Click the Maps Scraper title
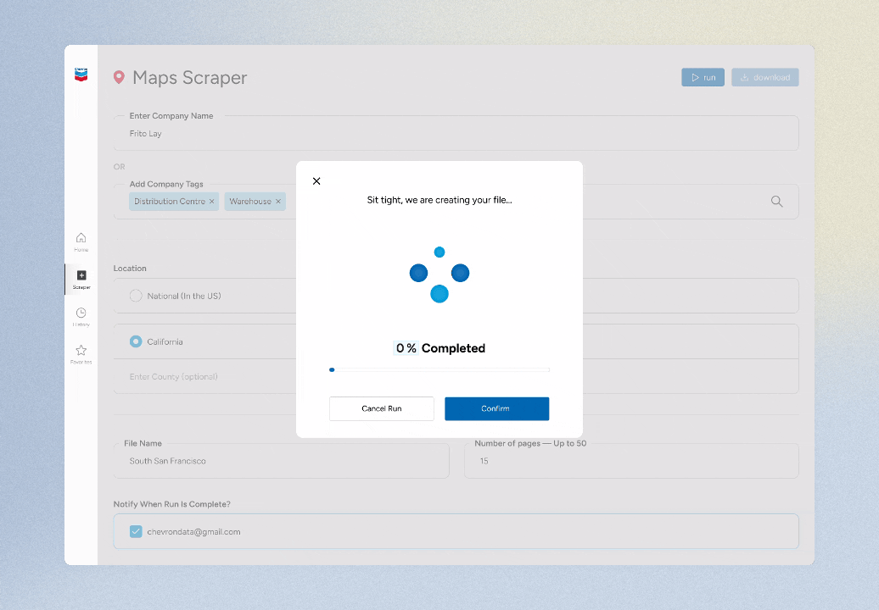879x610 pixels. (x=189, y=78)
